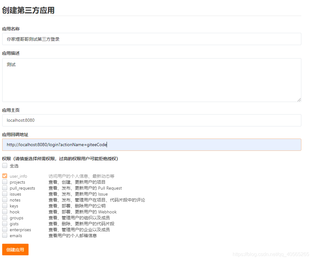The width and height of the screenshot is (312, 260).
Task: Enable the keys public key permission
Action: coord(5,206)
